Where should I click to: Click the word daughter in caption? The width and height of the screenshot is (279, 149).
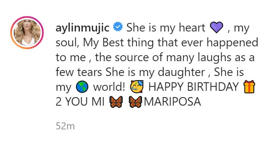[181, 73]
